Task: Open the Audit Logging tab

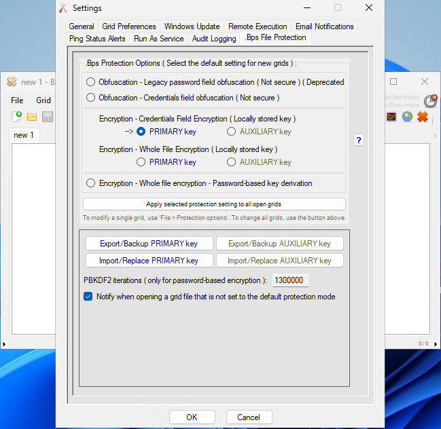Action: [214, 39]
